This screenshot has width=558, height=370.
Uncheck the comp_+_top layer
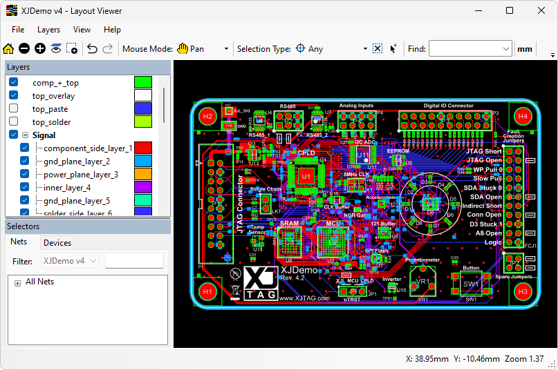pyautogui.click(x=13, y=83)
